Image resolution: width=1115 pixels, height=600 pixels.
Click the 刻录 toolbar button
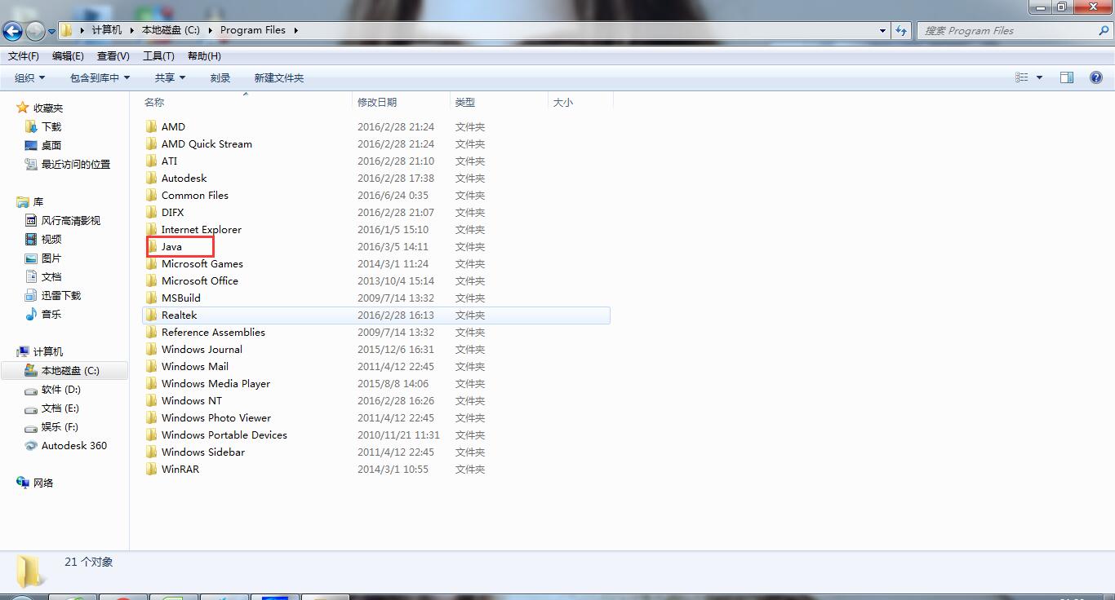tap(220, 77)
